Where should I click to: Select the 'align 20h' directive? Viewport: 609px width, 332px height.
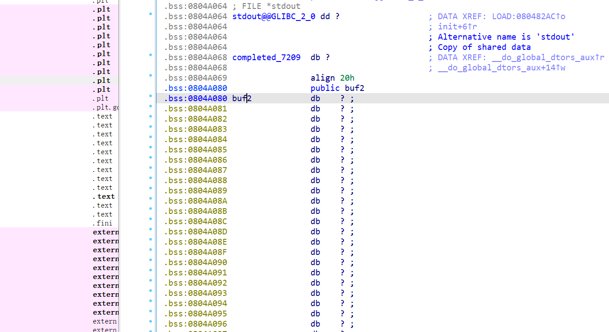click(x=332, y=78)
